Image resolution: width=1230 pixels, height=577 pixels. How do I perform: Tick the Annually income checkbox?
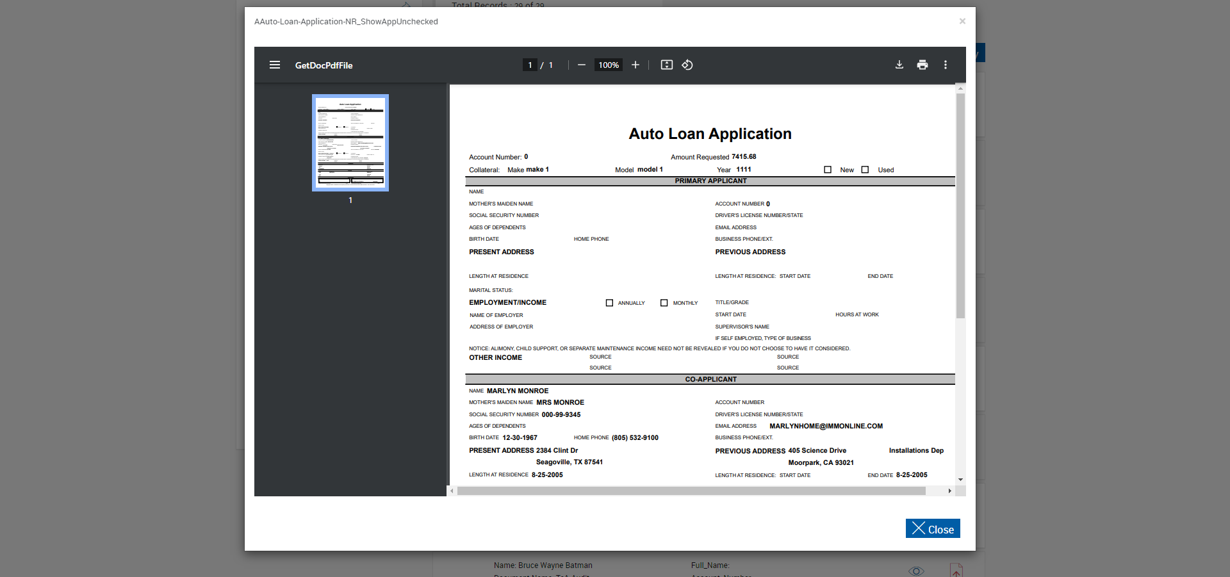click(x=609, y=303)
